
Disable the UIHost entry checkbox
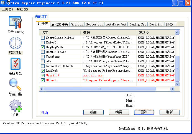click(x=43, y=80)
